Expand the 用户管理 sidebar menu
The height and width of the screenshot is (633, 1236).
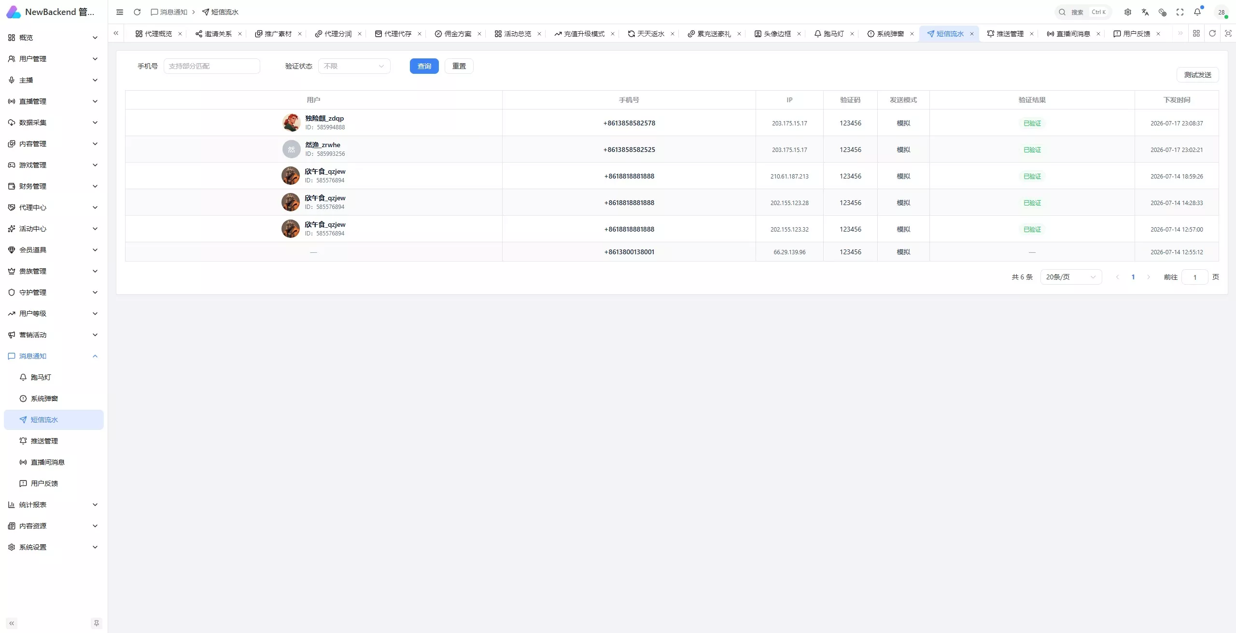click(x=54, y=59)
